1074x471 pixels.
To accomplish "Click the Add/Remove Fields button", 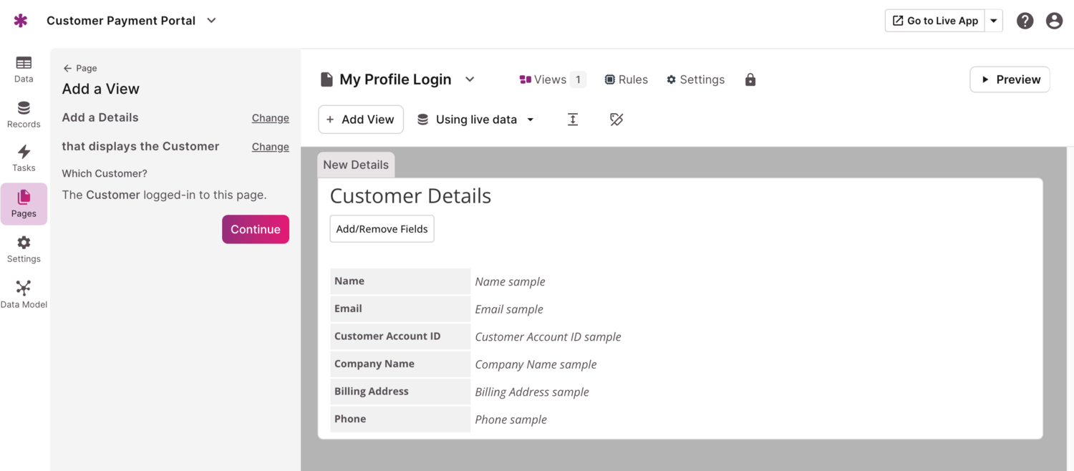I will (x=382, y=229).
